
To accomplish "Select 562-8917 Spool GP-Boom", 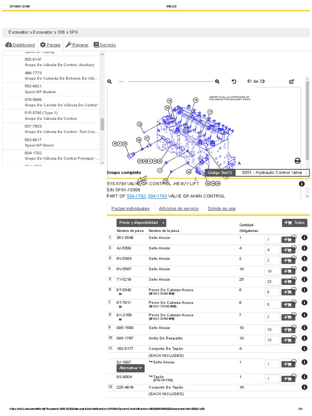I will pyautogui.click(x=51, y=143).
